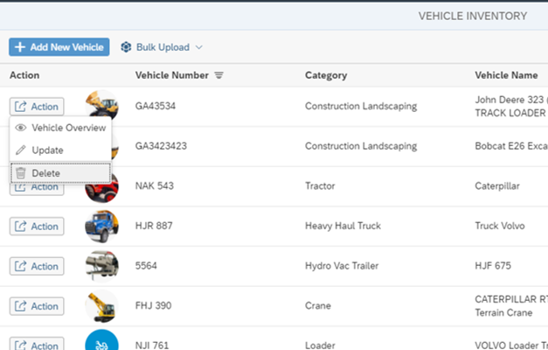
Task: Click the Vehicle Number column header
Action: pos(171,75)
